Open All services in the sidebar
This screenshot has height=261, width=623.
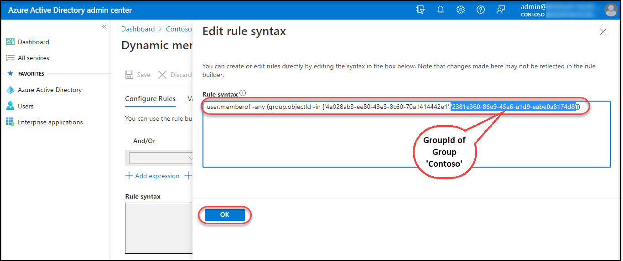[33, 58]
